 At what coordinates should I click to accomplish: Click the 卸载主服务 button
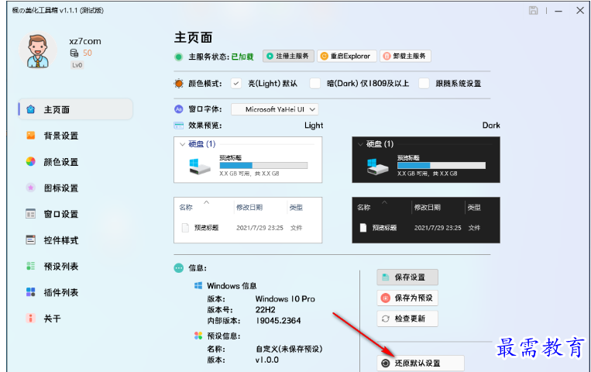[405, 57]
